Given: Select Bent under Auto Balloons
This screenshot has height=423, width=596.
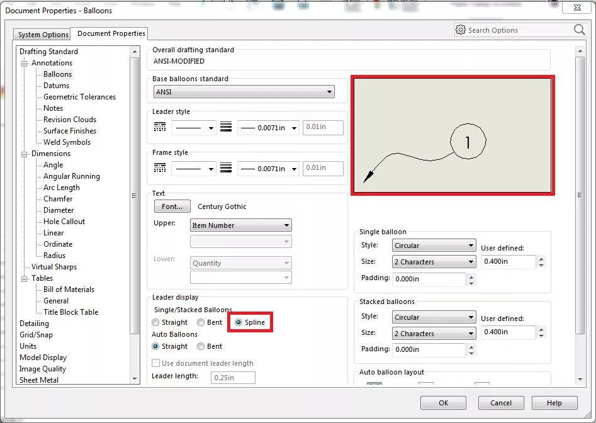Looking at the screenshot, I should tap(201, 346).
